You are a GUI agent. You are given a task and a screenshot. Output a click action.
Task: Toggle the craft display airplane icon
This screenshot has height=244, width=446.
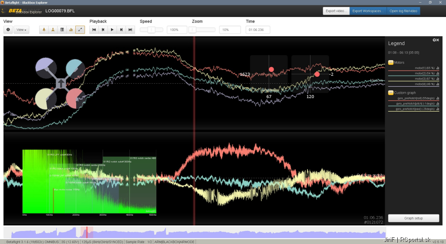coord(44,30)
